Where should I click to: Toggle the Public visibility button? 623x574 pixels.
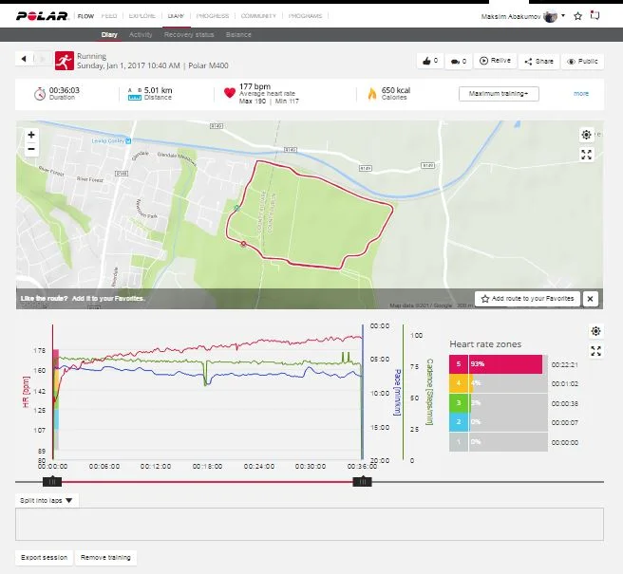coord(583,61)
